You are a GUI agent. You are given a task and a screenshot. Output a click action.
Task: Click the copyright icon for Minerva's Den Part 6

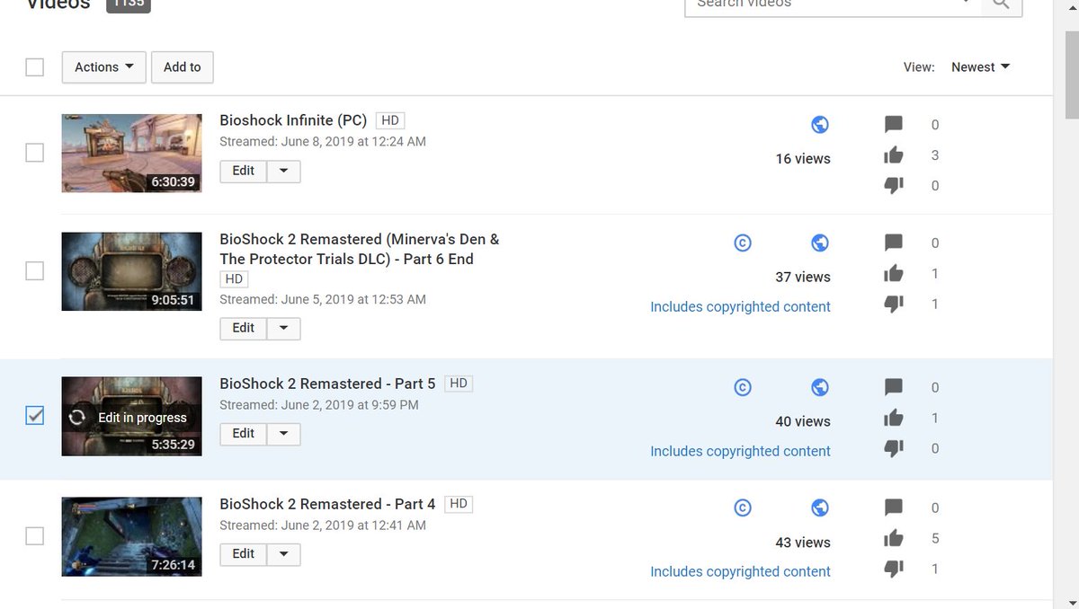(743, 243)
